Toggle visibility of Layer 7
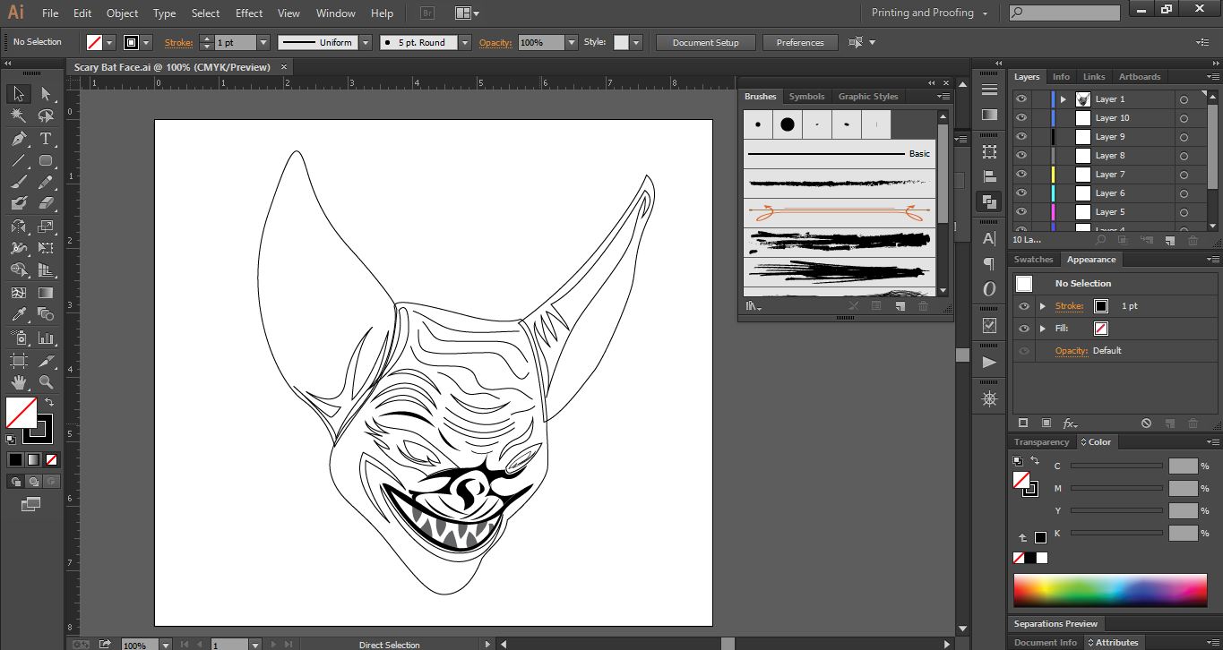The height and width of the screenshot is (650, 1223). [1021, 175]
